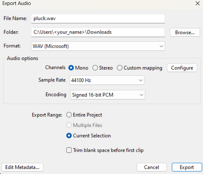203x174 pixels.
Task: Select the Stereo channel option
Action: click(x=95, y=68)
